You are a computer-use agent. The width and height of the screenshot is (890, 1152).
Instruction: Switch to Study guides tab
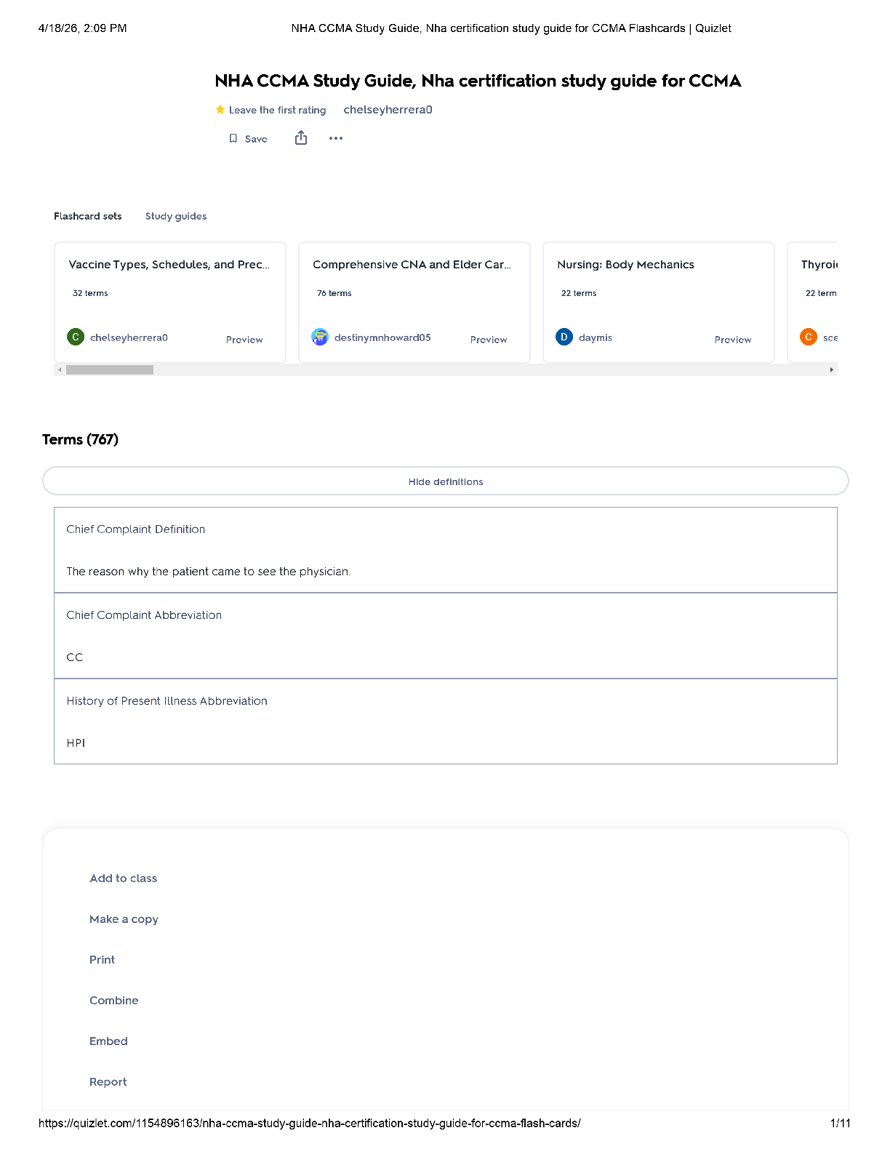tap(176, 216)
